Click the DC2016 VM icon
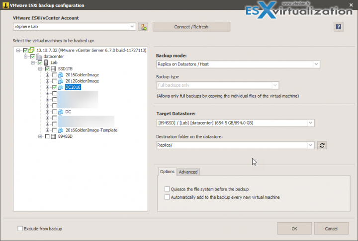 coord(61,87)
